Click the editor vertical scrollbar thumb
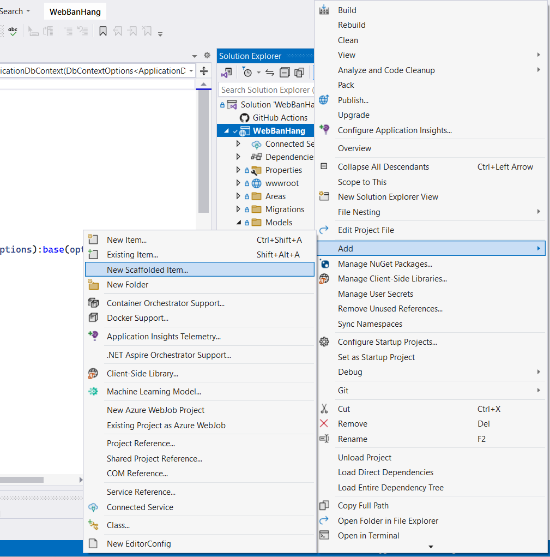Screen dimensions: 550x557 (203, 151)
